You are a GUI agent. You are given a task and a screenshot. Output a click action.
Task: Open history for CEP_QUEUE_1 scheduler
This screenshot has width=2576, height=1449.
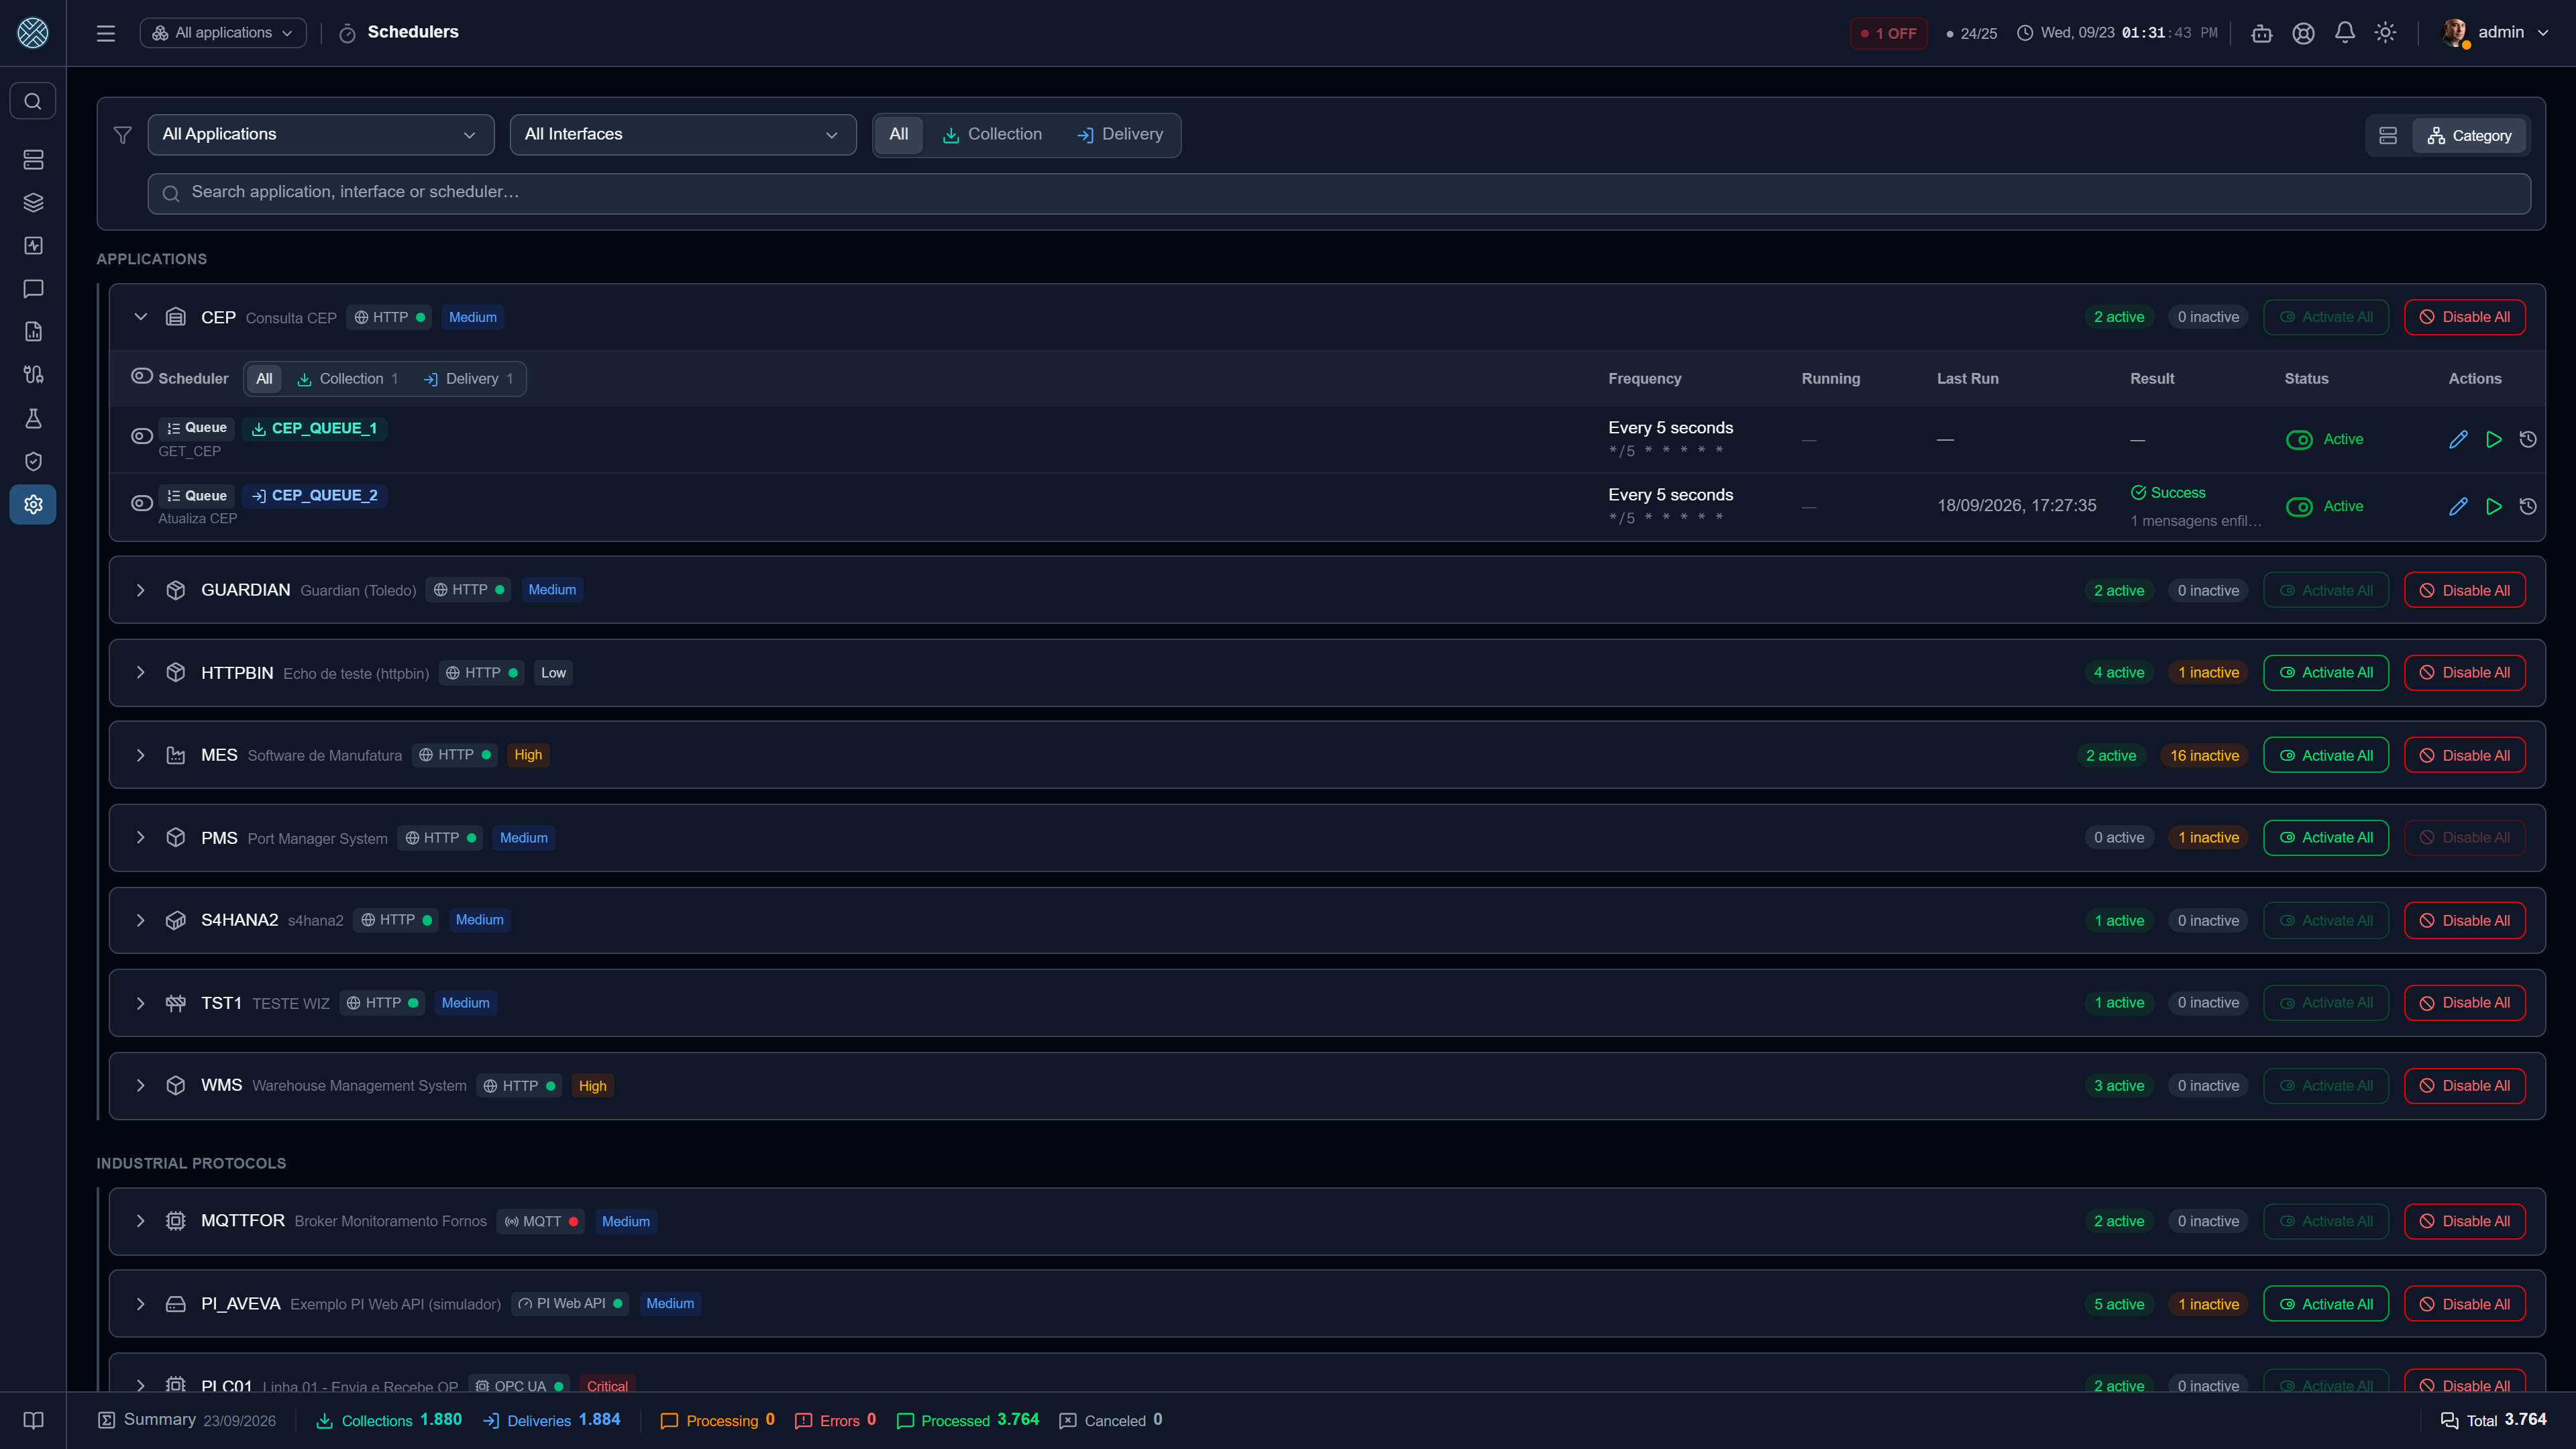coord(2528,439)
